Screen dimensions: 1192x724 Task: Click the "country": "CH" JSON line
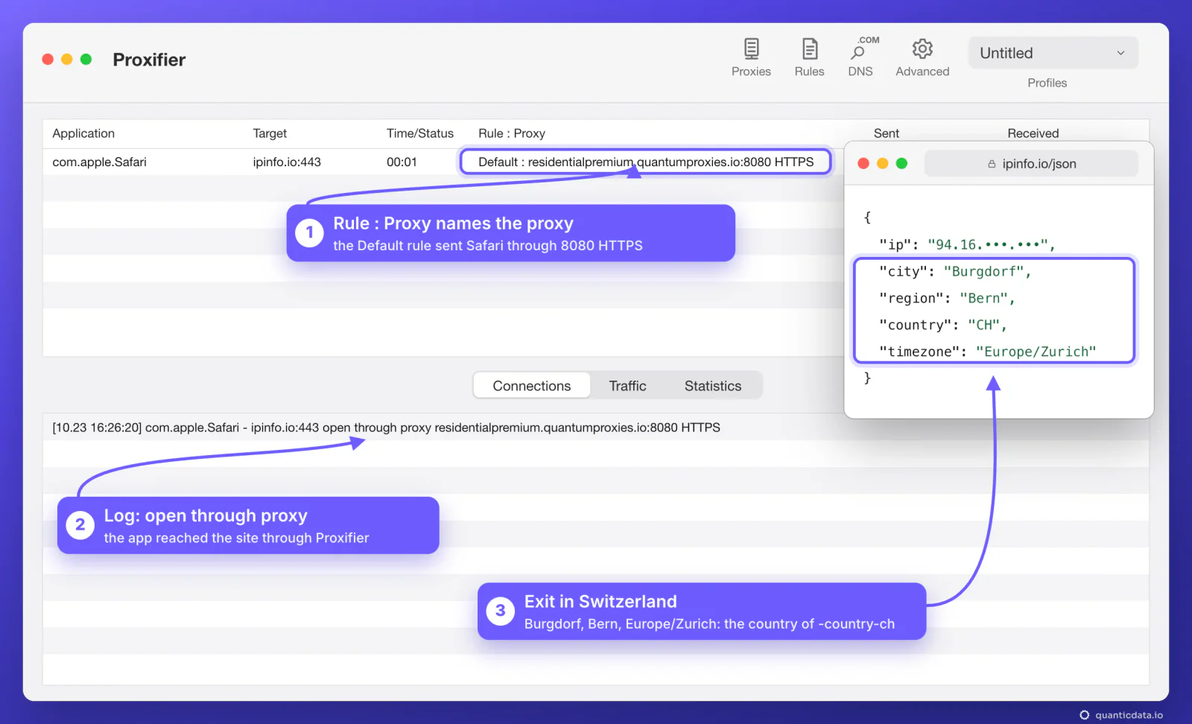tap(943, 326)
